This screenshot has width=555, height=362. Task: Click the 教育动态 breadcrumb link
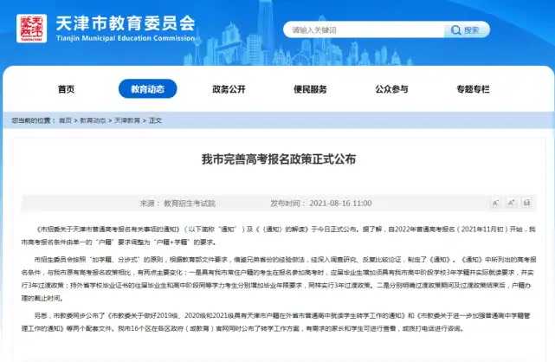pyautogui.click(x=93, y=120)
